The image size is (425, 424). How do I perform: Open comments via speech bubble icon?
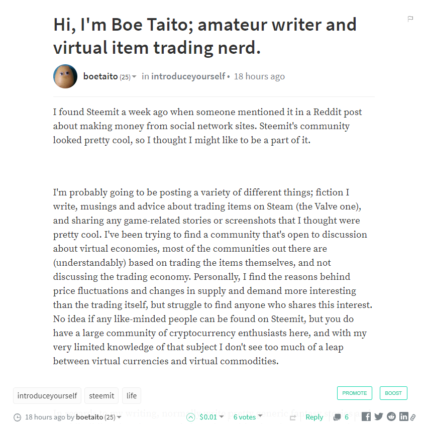pyautogui.click(x=337, y=417)
